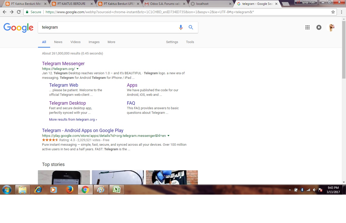Open the More search filter menu
Image resolution: width=346 pixels, height=223 pixels.
pyautogui.click(x=111, y=42)
